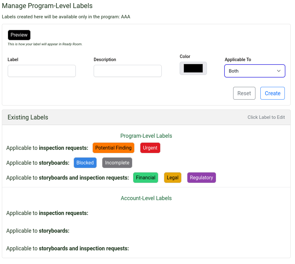The height and width of the screenshot is (264, 295).
Task: Click the Create button
Action: (272, 93)
